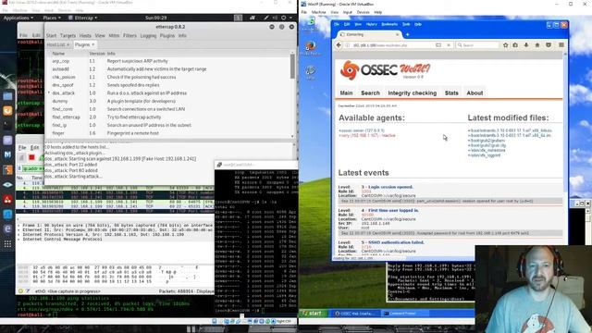Bookmark page with star icon

(506, 45)
